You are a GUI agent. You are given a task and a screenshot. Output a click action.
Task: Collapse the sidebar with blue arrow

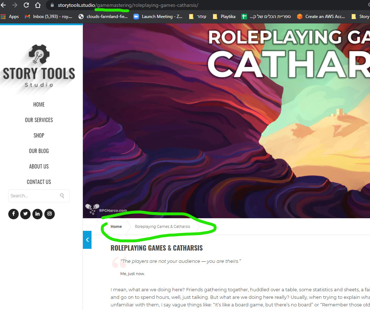(87, 240)
